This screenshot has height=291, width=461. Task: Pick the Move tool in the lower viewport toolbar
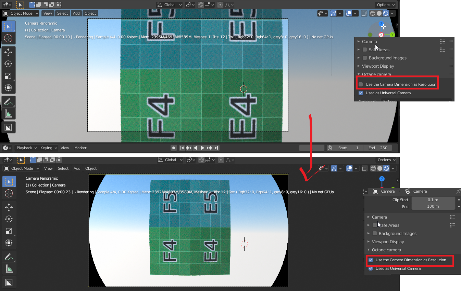(9, 207)
